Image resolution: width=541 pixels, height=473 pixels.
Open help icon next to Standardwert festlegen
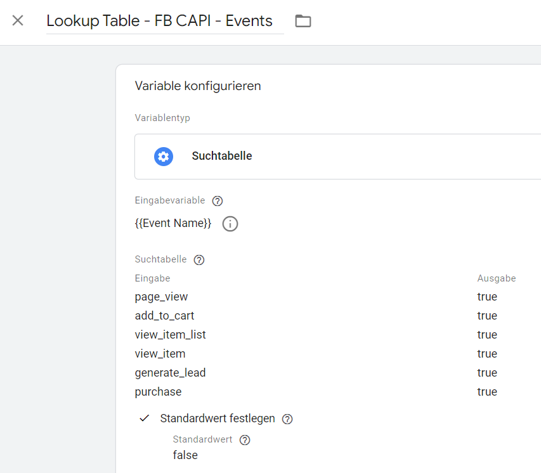tap(287, 419)
